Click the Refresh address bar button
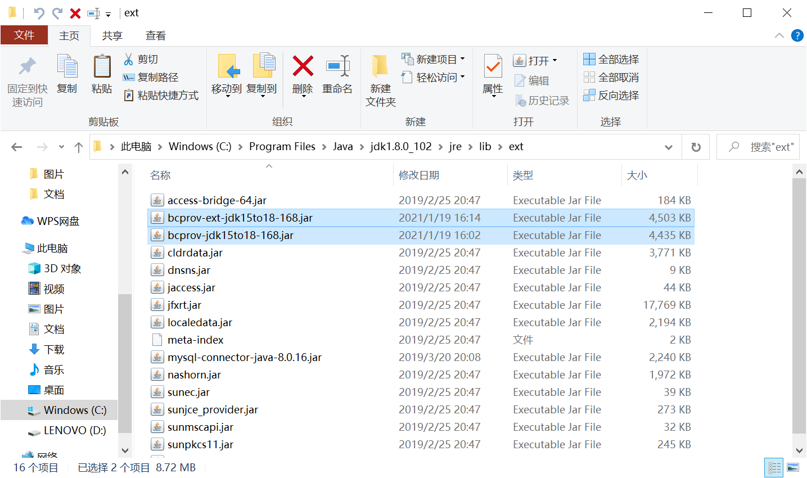This screenshot has width=807, height=478. [x=696, y=147]
